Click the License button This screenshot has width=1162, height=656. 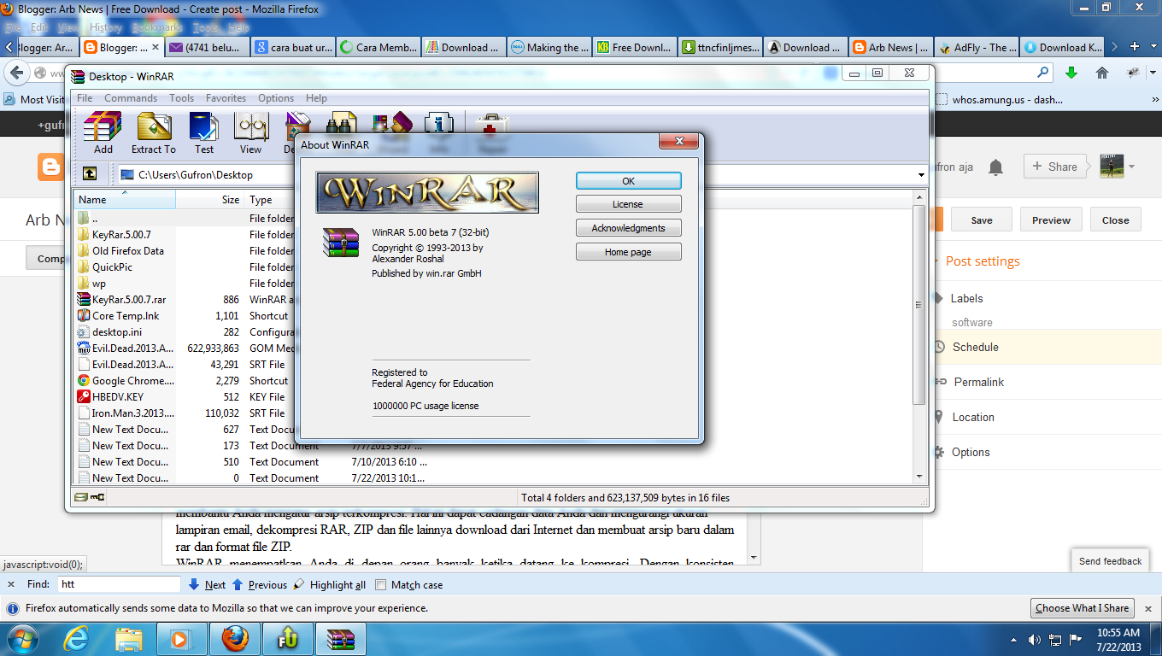628,204
